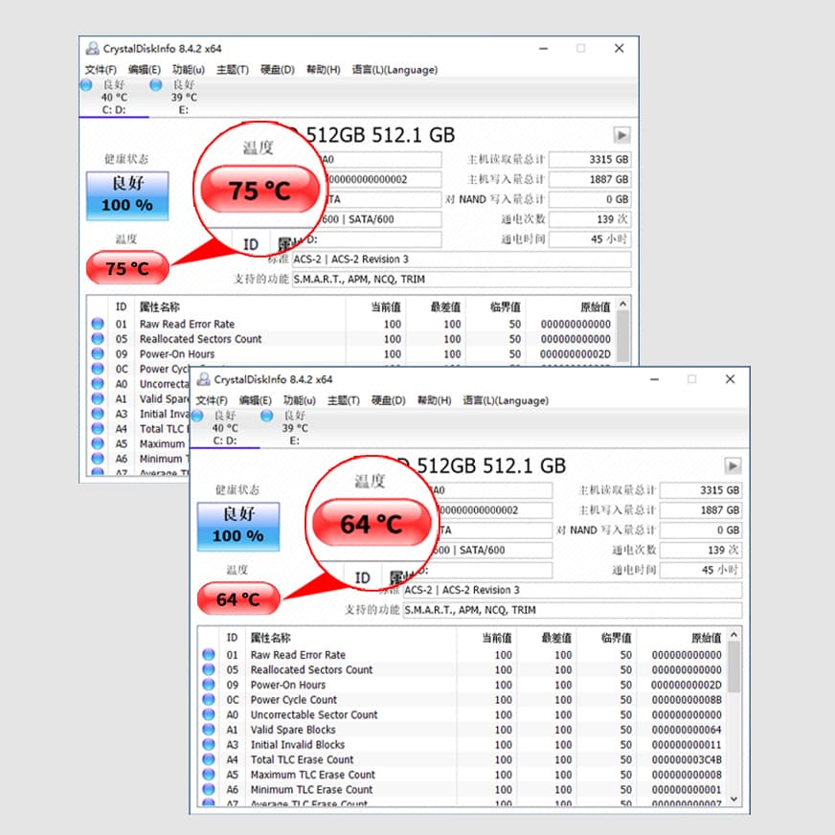This screenshot has width=835, height=835.
Task: Click the 良好 100% health status button
Action: pos(237,525)
